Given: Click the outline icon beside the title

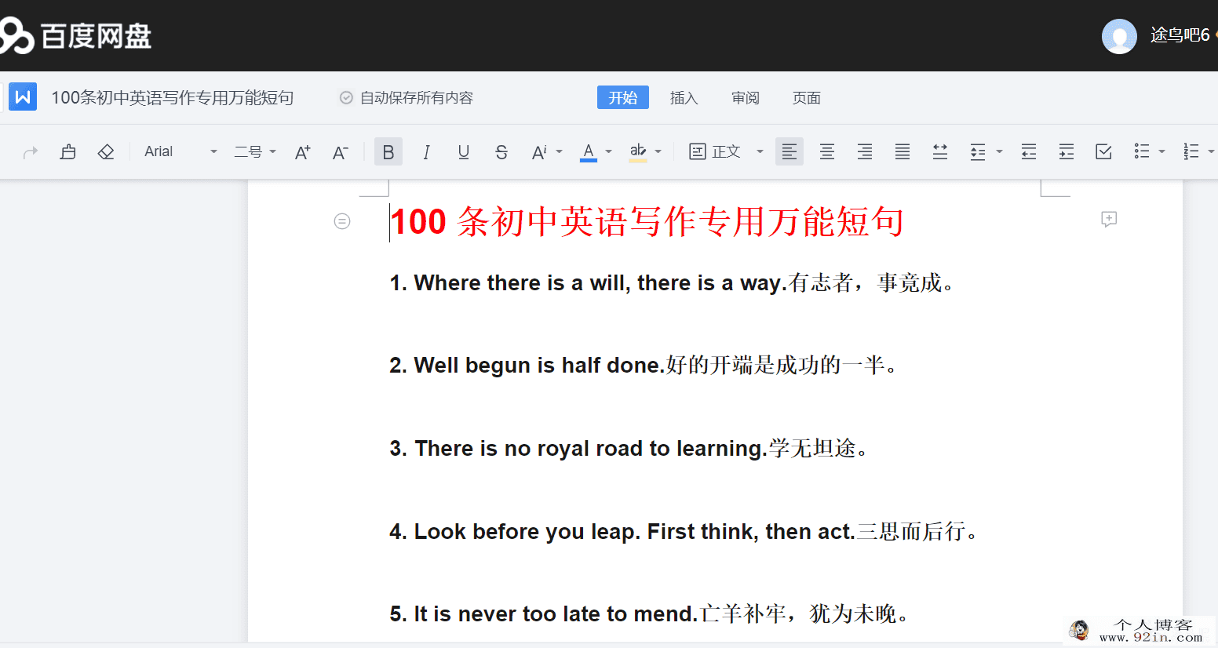Looking at the screenshot, I should pyautogui.click(x=342, y=221).
